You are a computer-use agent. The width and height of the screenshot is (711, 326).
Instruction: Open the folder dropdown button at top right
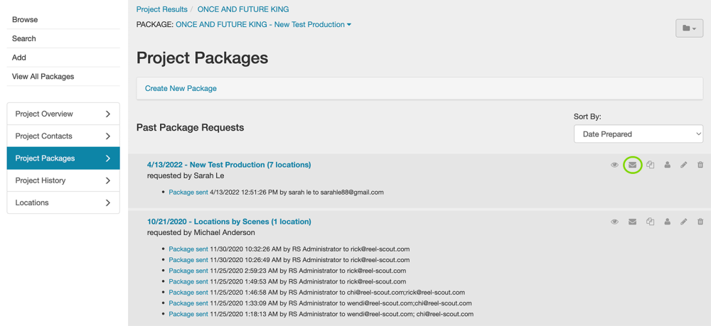[x=689, y=28]
